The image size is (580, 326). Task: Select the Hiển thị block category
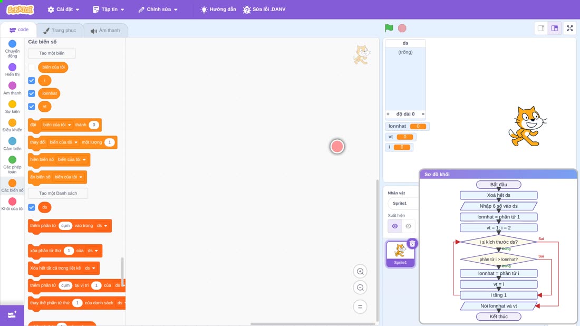click(x=12, y=70)
